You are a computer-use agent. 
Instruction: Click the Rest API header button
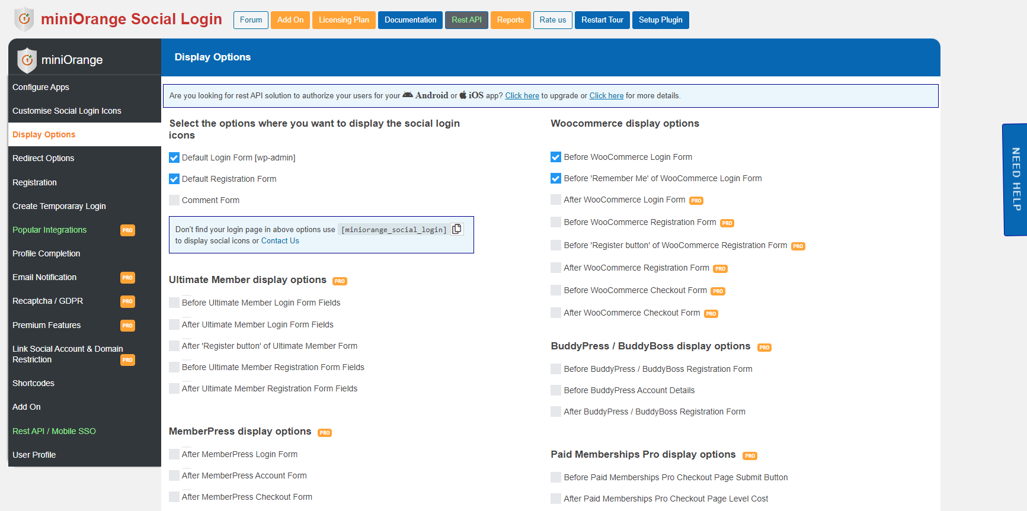point(466,20)
